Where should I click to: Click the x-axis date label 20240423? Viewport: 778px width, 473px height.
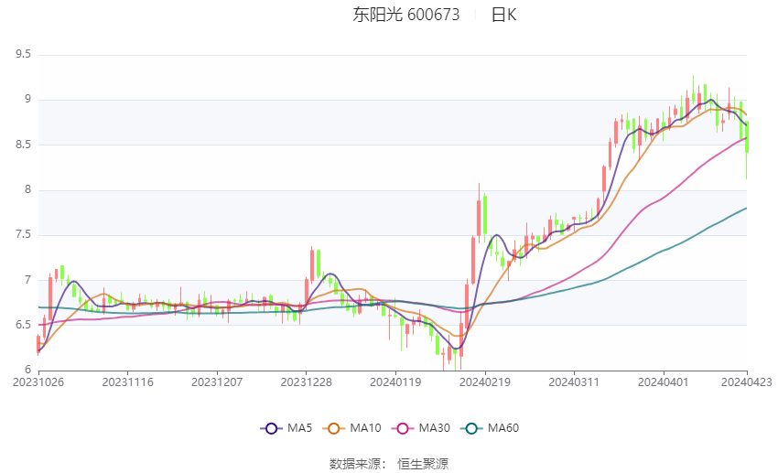coord(746,382)
